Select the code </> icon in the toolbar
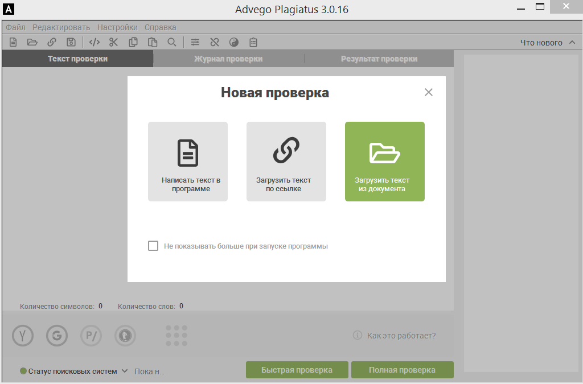Viewport: 583px width, 384px height. [95, 42]
